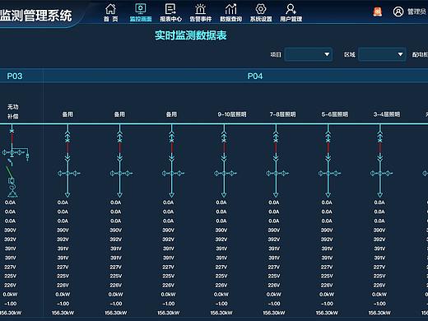Click the red breaker symbol under 3-4层照明
Viewport: 428px width, 321px height.
pos(380,148)
